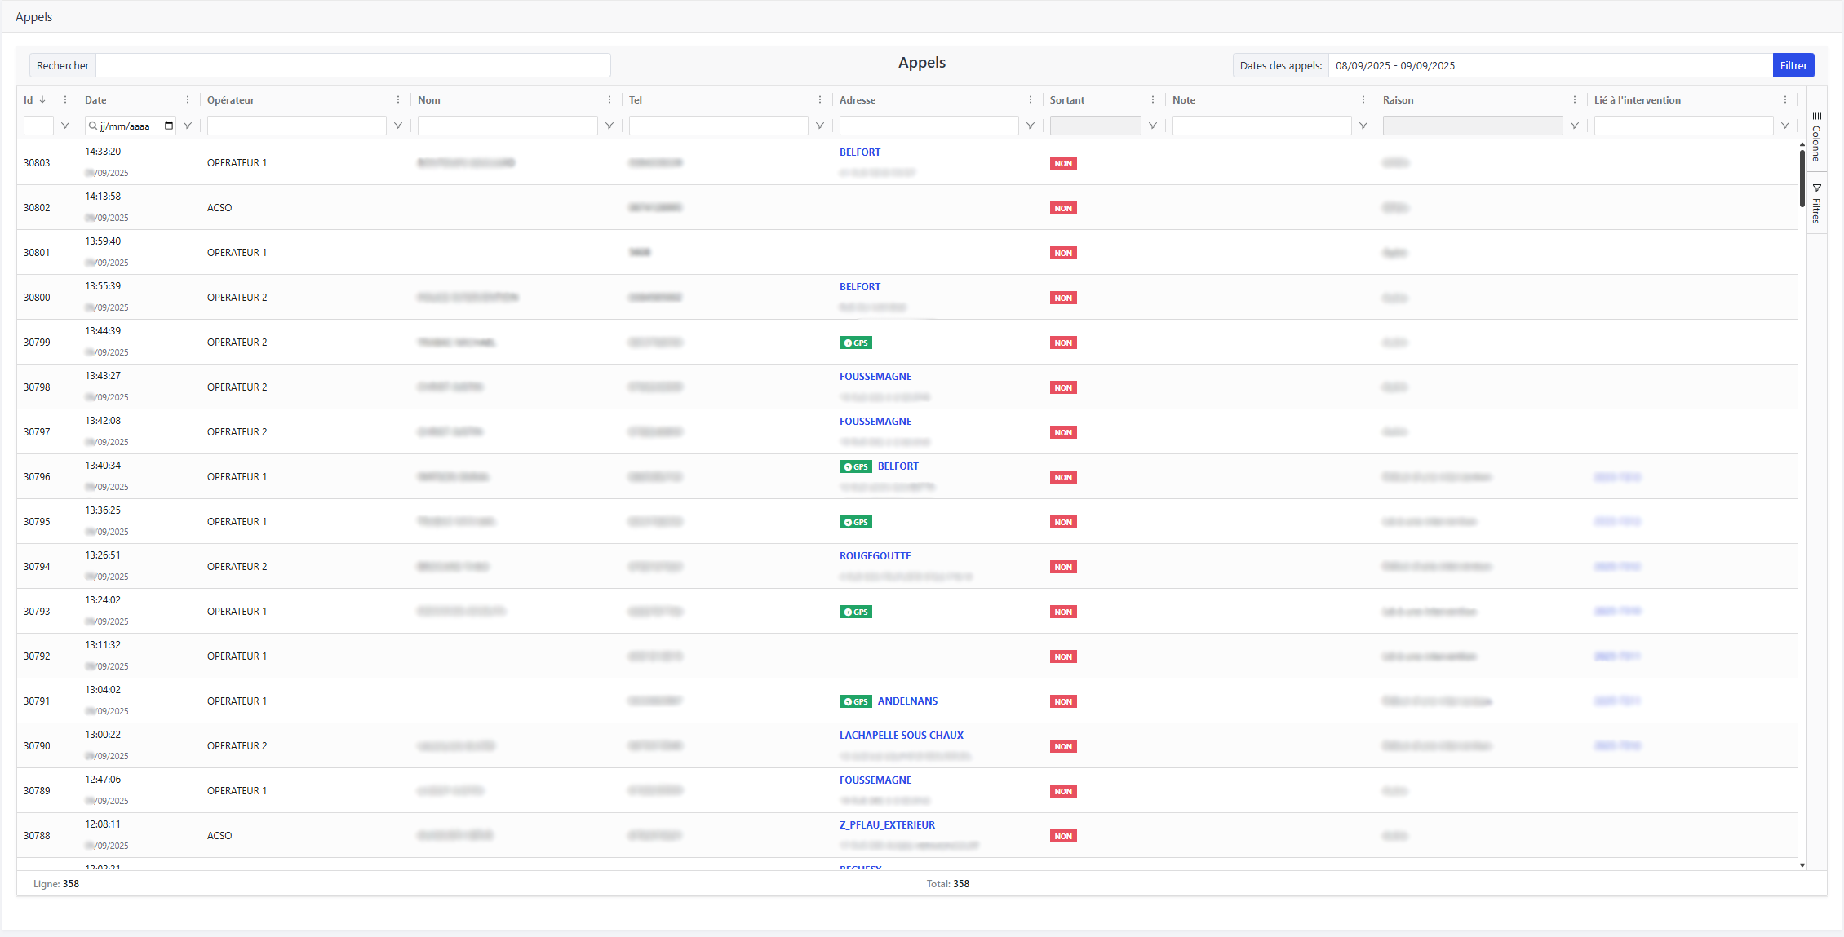Open the Nom column three-dot menu

point(609,100)
